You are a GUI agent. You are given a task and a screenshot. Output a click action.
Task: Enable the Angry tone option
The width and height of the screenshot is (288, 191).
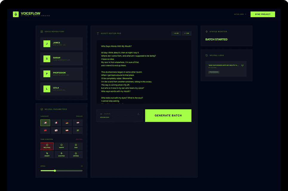point(47,154)
